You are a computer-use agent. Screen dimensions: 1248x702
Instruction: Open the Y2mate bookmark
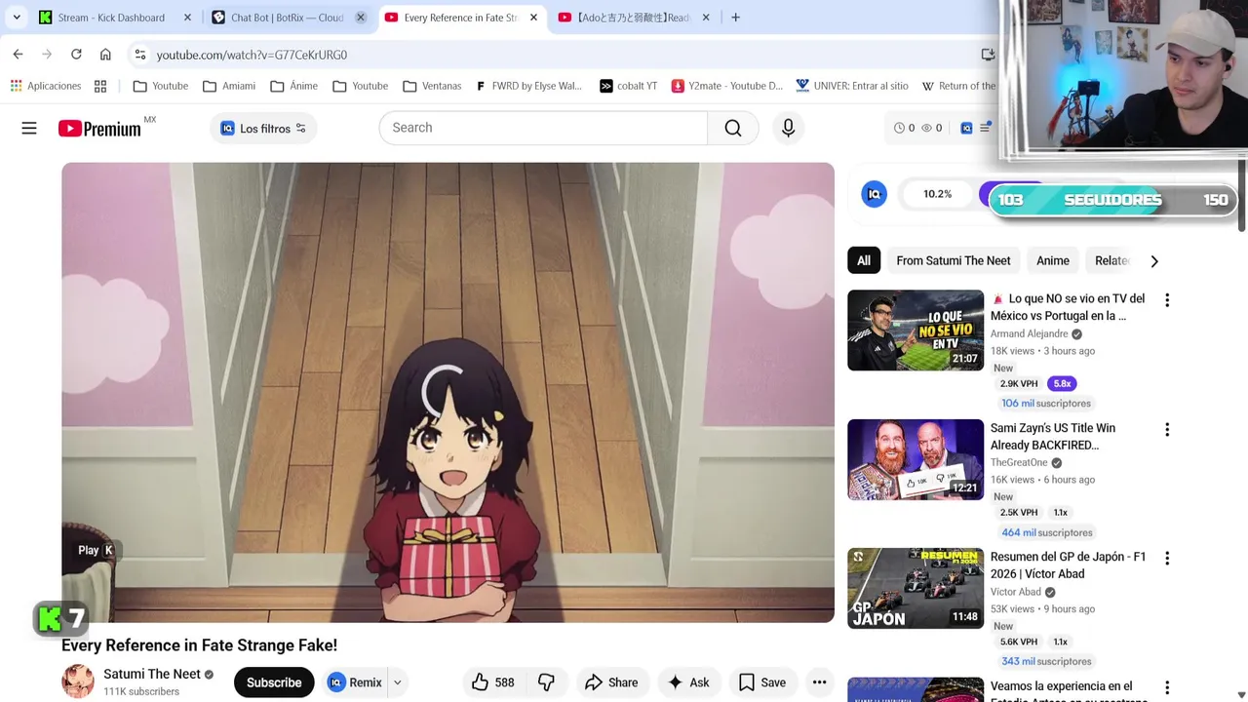(x=726, y=86)
